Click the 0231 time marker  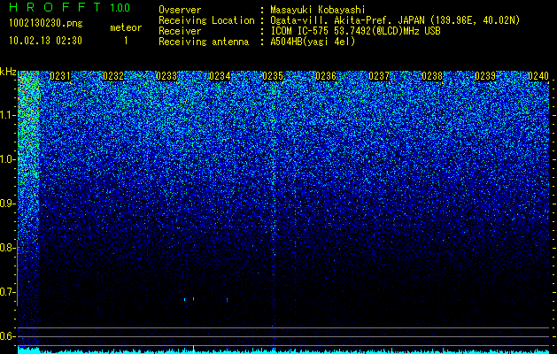[x=60, y=76]
